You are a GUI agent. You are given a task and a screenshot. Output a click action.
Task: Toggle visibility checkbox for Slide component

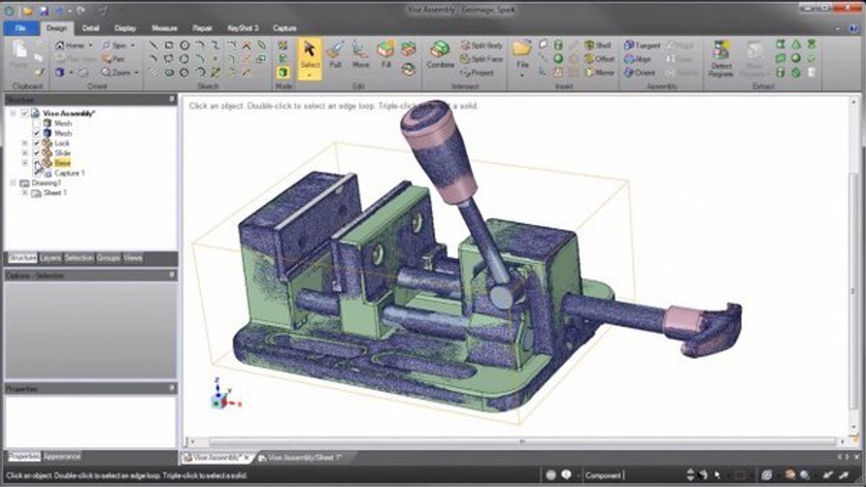(36, 153)
